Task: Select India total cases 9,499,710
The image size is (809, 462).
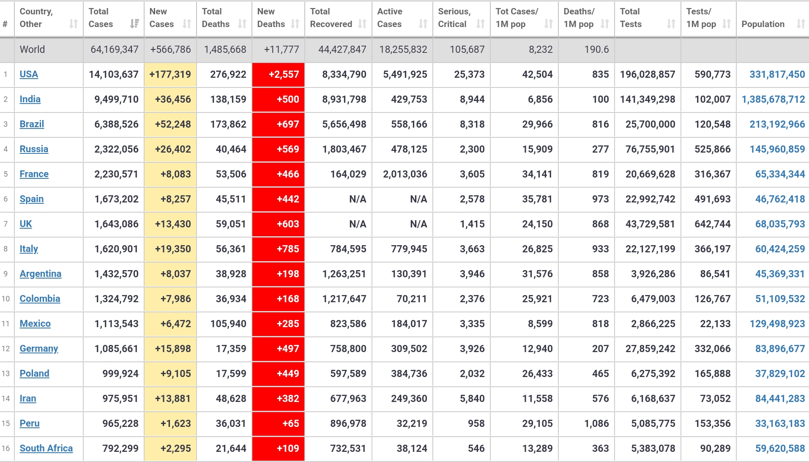Action: point(116,99)
